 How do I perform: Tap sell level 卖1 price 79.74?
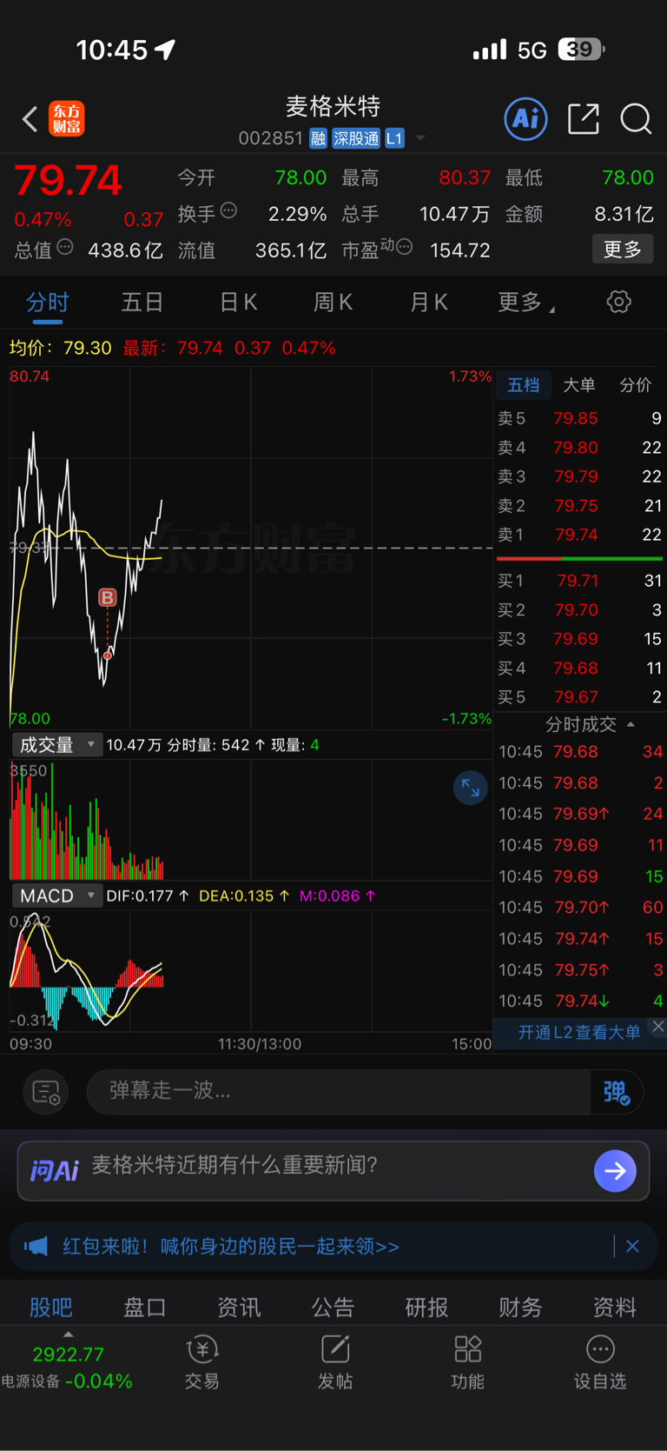pos(577,535)
